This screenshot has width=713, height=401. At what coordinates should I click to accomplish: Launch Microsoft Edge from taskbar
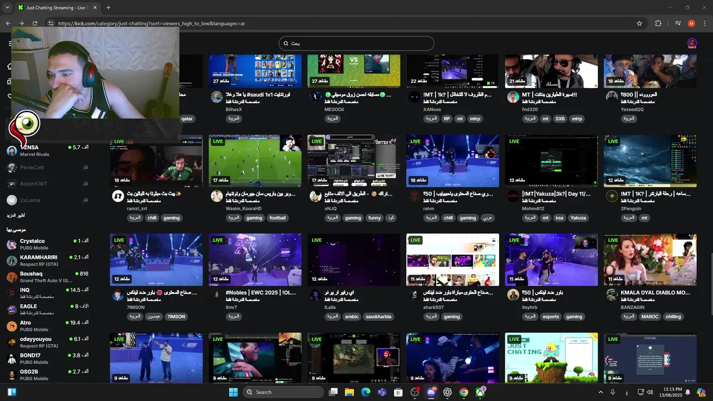365,392
